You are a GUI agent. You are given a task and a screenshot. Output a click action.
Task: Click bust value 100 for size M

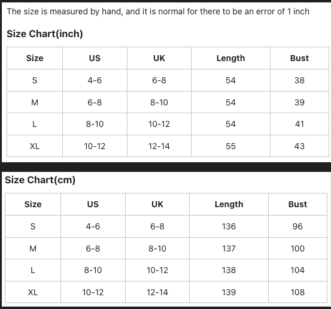tap(297, 249)
